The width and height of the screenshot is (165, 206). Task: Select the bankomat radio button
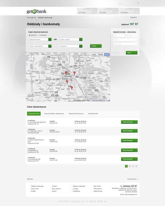click(39, 35)
